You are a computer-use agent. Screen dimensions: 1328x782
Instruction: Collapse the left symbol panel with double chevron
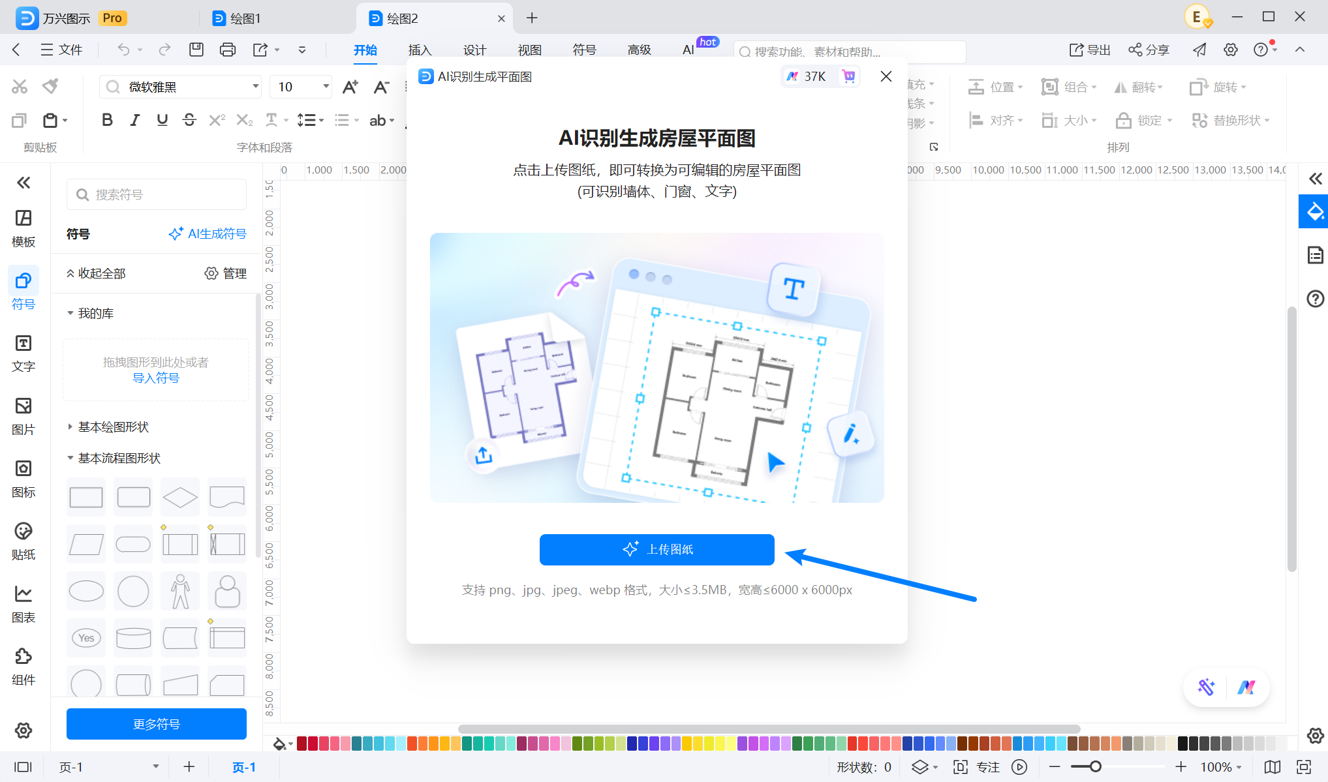pos(23,183)
